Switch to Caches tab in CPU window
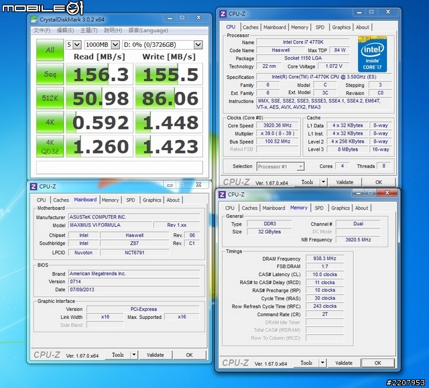This screenshot has height=388, width=429. point(250,27)
